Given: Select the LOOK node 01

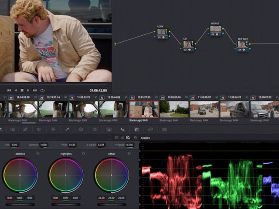Looking at the screenshot, I should click(x=162, y=34).
